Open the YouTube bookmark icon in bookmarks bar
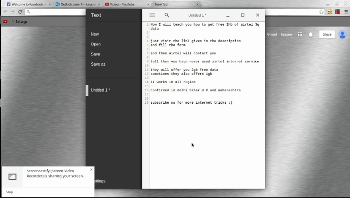Image resolution: width=350 pixels, height=198 pixels. (x=5, y=21)
